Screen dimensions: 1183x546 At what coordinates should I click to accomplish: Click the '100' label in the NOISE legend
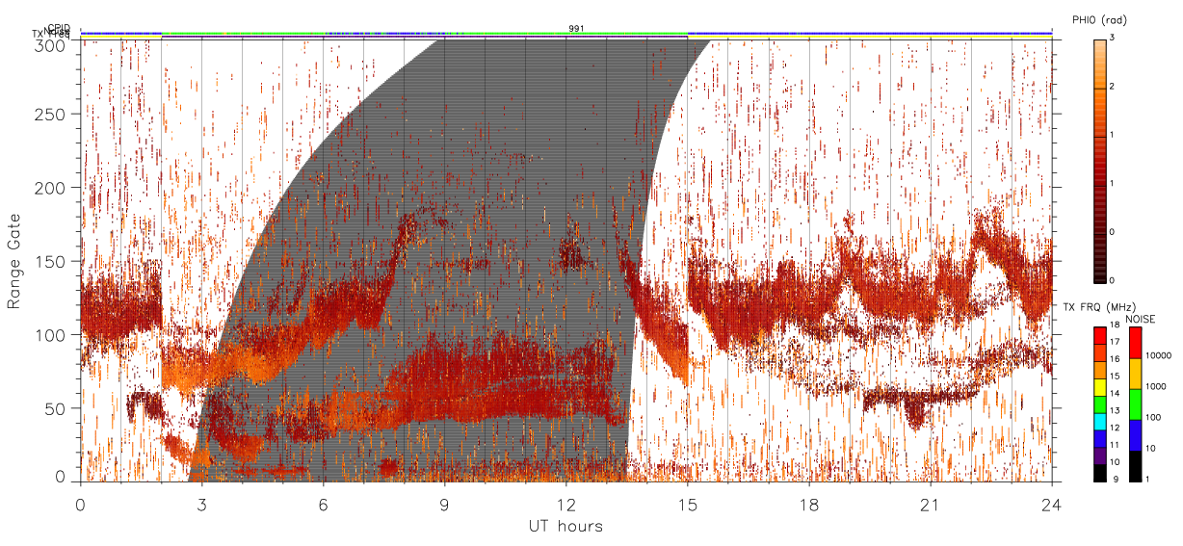coord(1153,417)
